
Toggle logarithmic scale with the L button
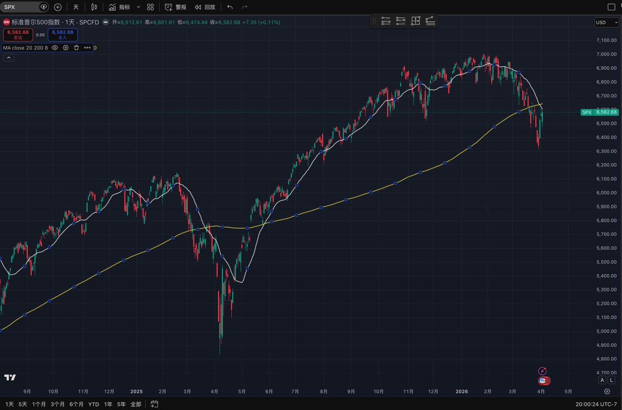coord(611,380)
